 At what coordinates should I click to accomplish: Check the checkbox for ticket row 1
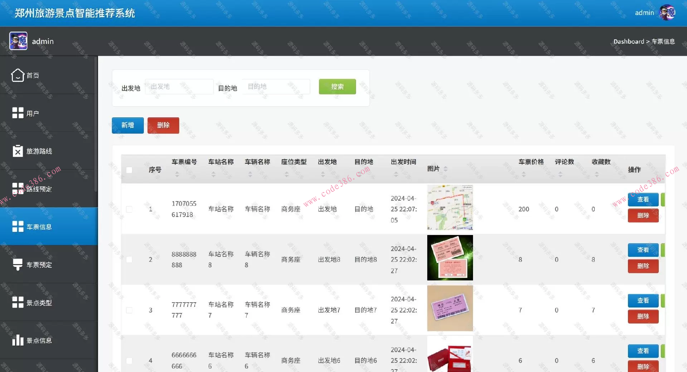click(x=129, y=209)
